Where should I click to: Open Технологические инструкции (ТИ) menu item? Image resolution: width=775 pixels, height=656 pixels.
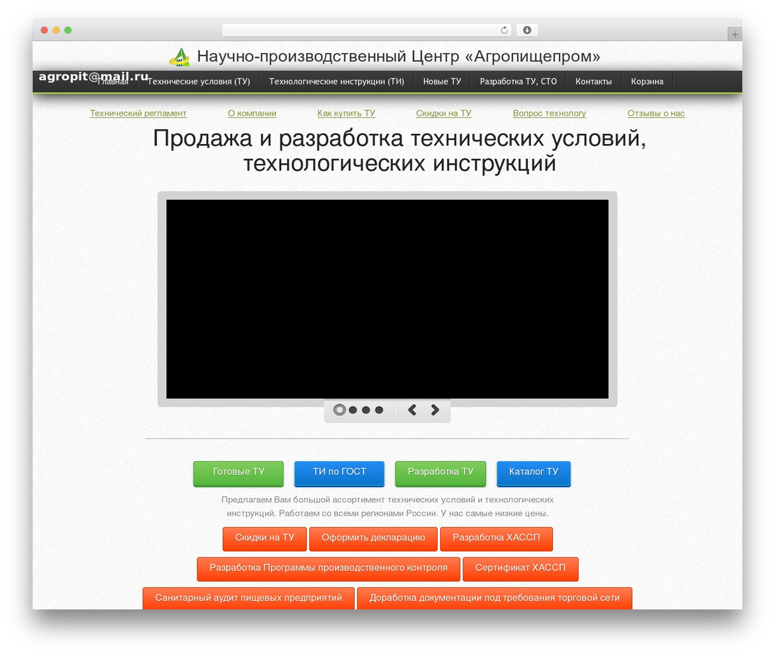coord(337,82)
